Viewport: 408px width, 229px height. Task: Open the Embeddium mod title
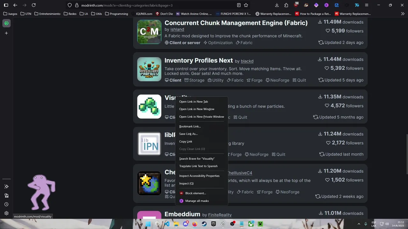coord(182,214)
